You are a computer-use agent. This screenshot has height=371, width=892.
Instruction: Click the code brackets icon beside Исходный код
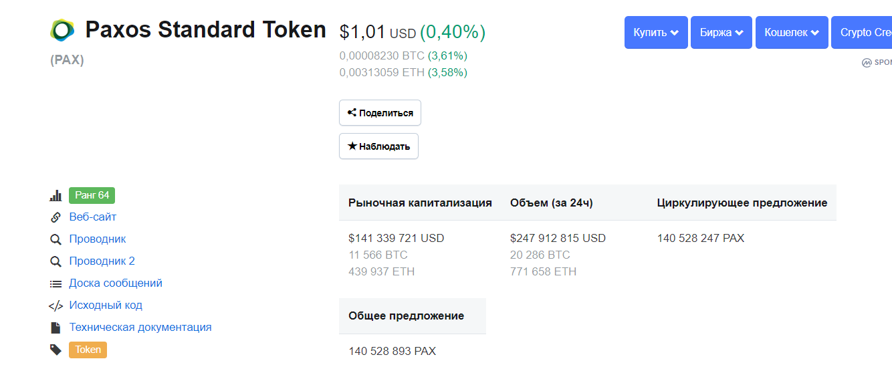[x=55, y=305]
